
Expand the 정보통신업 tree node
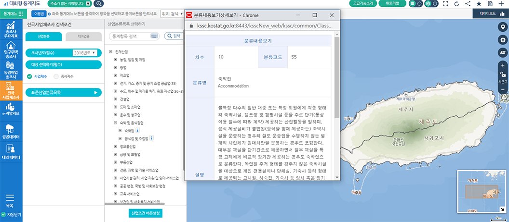click(x=115, y=146)
